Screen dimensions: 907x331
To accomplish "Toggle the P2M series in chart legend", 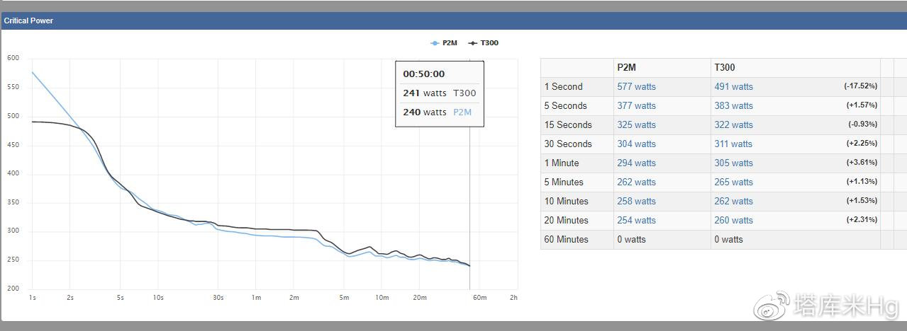I will click(444, 43).
